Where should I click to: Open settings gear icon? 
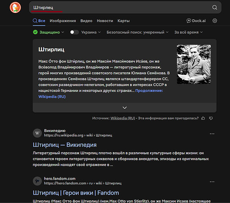(x=215, y=21)
